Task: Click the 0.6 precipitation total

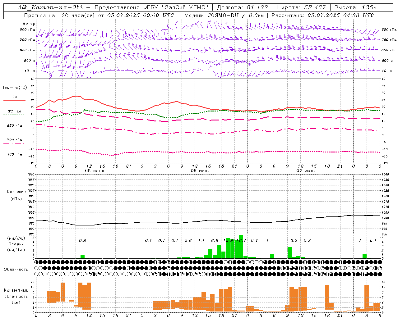Action: pyautogui.click(x=188, y=240)
